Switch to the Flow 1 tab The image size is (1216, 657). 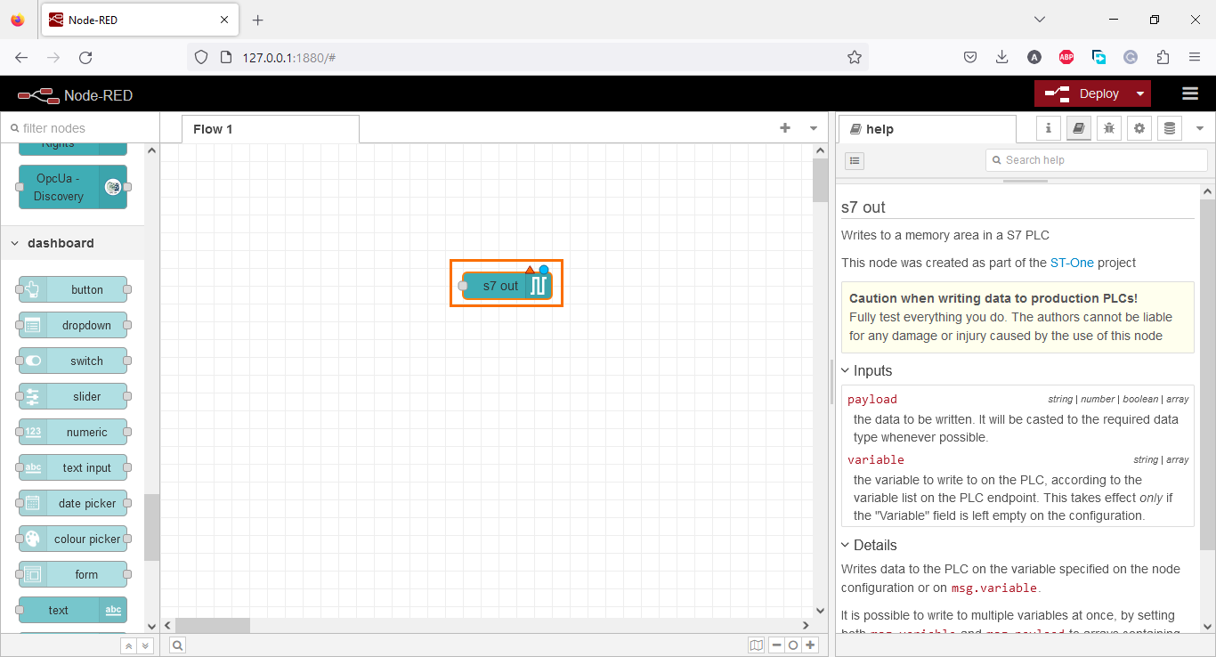[x=271, y=129]
